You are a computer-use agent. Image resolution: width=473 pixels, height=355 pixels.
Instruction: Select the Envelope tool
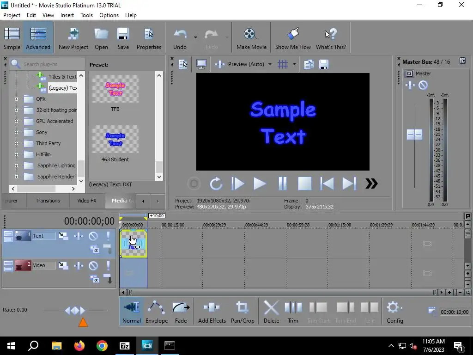[157, 312]
